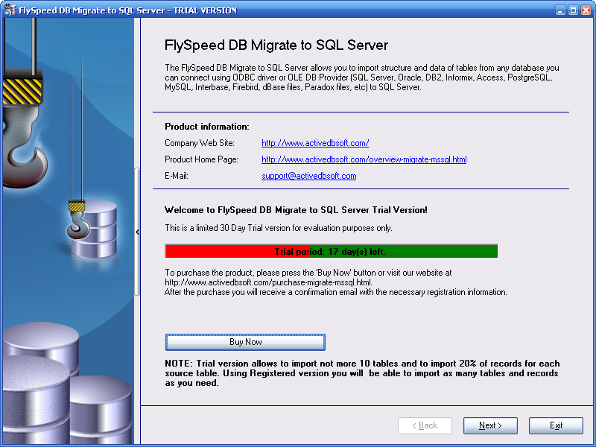596x447 pixels.
Task: Click the purchase-migrate-mssql.html URL text
Action: click(x=268, y=282)
